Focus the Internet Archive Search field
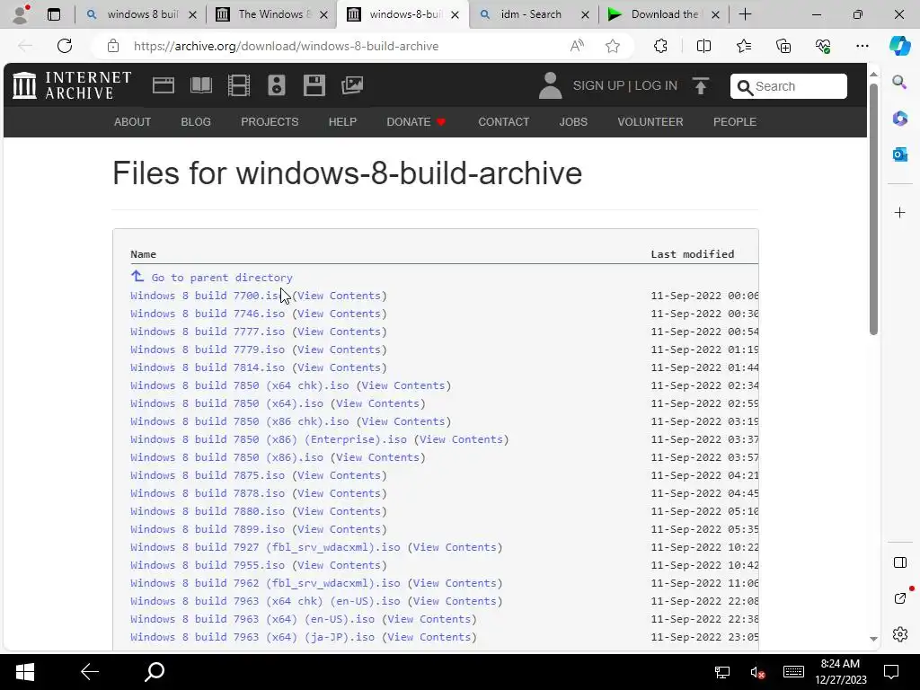Viewport: 920px width, 690px height. point(789,86)
